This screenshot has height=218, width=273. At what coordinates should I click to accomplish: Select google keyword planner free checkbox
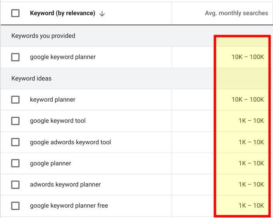tap(15, 206)
